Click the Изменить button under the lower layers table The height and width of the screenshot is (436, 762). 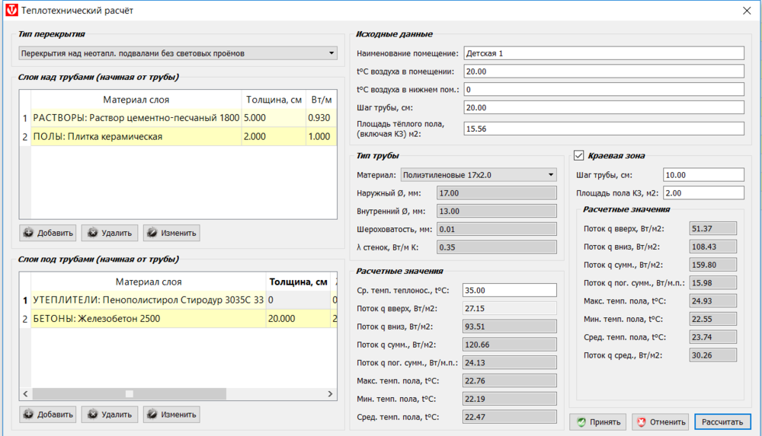(x=171, y=415)
